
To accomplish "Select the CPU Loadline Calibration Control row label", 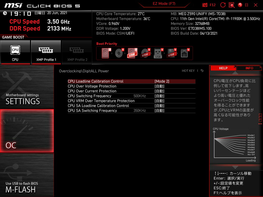I will [96, 81].
